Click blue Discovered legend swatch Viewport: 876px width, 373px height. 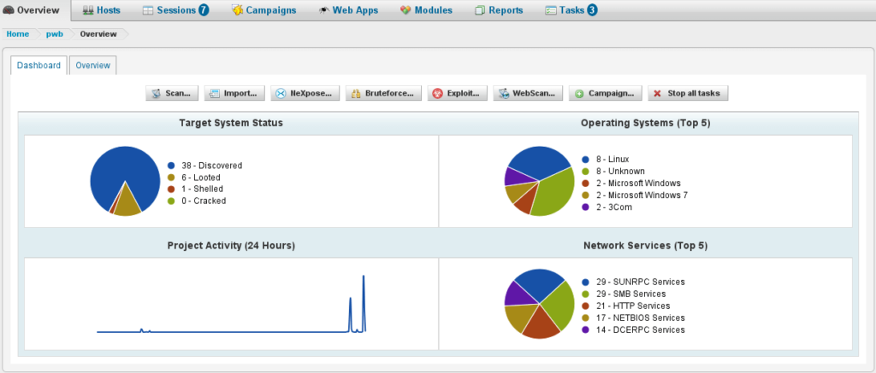point(171,166)
